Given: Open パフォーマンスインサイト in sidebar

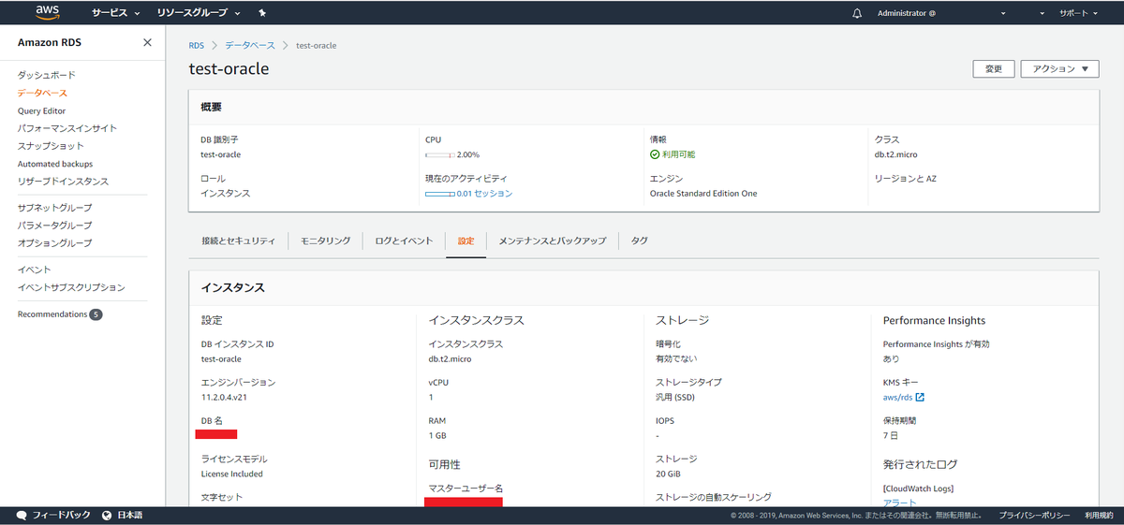Looking at the screenshot, I should click(67, 128).
